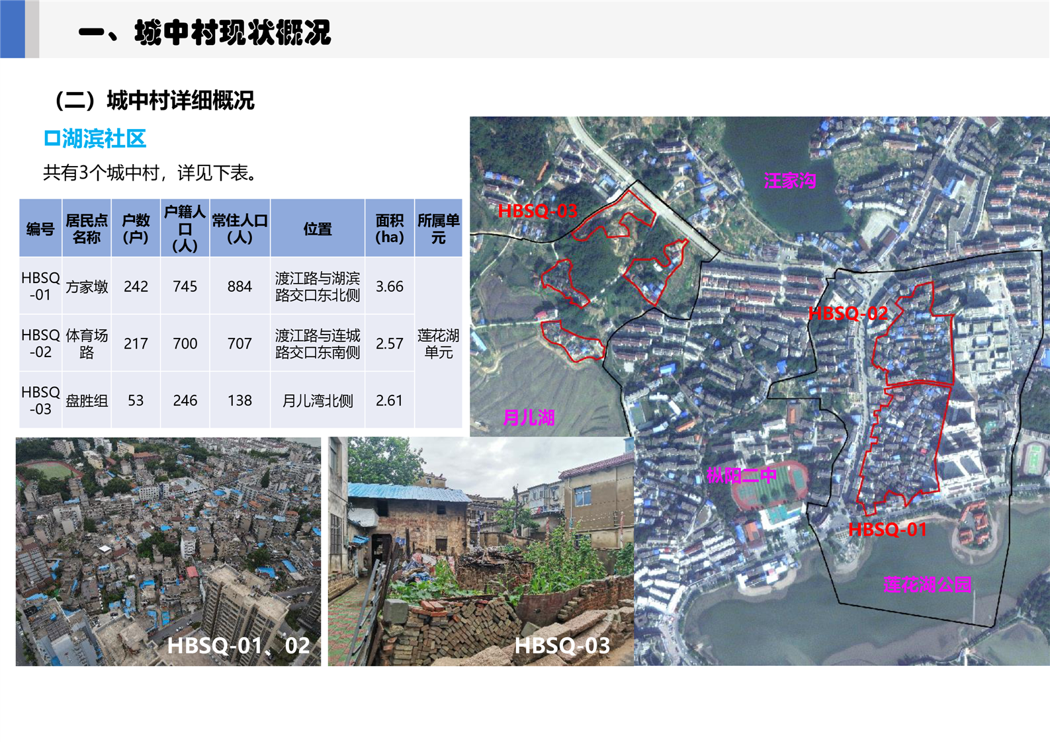The height and width of the screenshot is (742, 1050).
Task: Click the table header 户数(户)
Action: point(136,228)
